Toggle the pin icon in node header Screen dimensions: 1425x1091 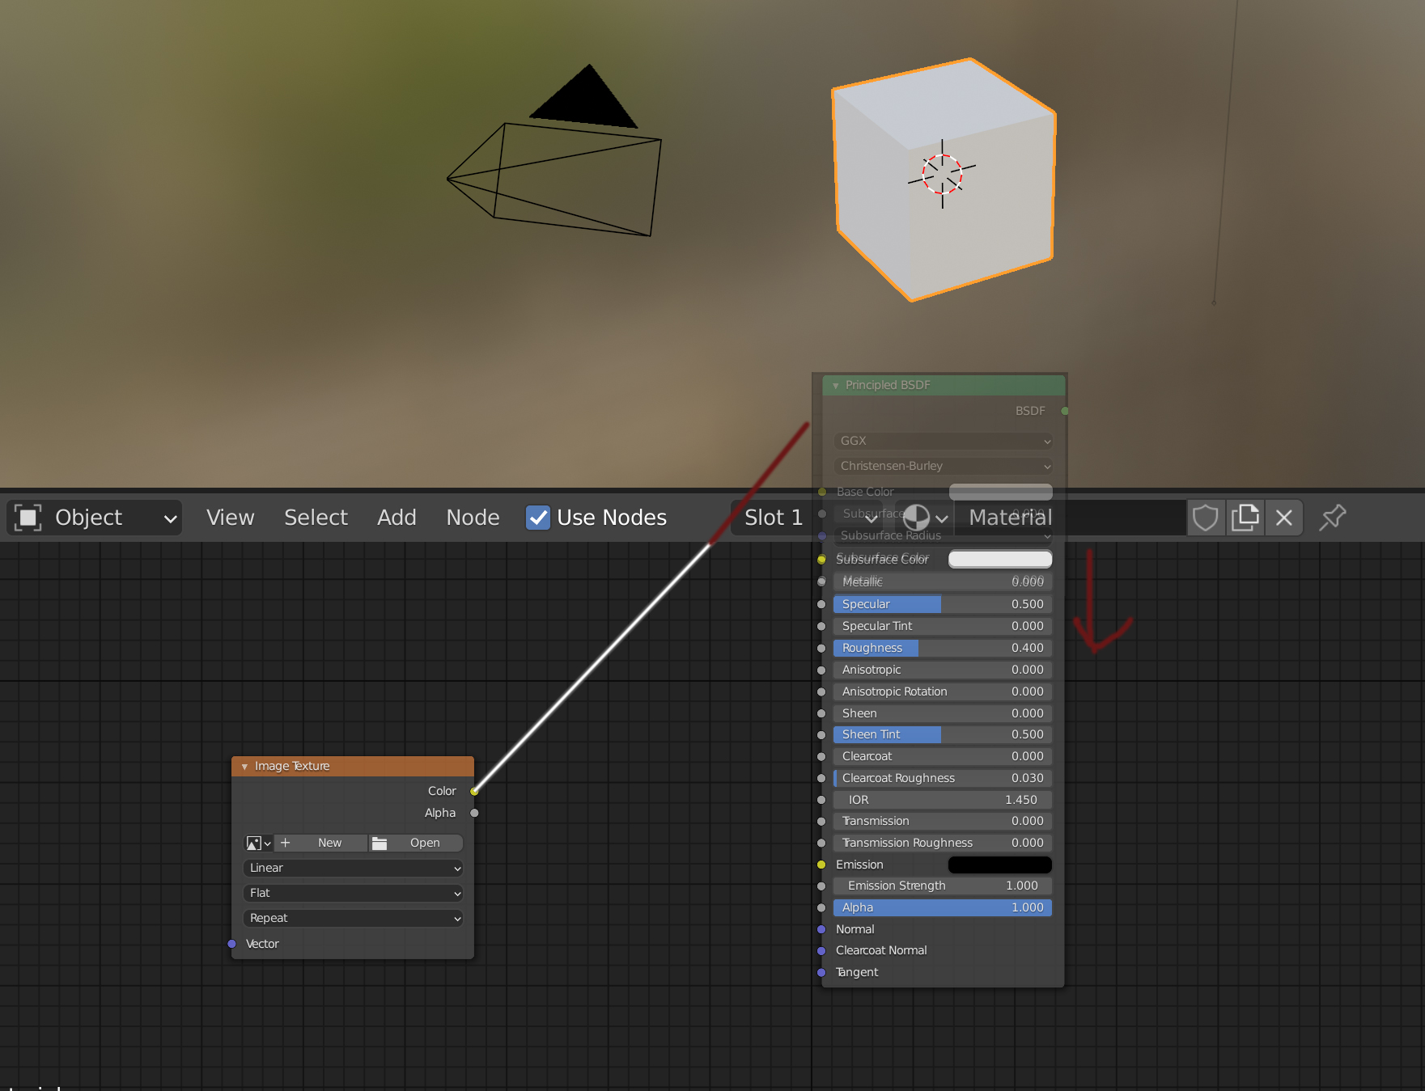pos(1332,518)
